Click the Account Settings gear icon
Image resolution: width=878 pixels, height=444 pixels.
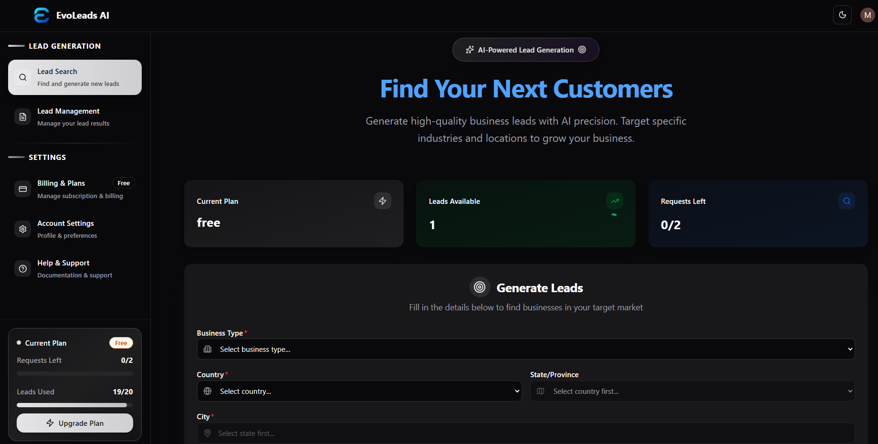[22, 229]
